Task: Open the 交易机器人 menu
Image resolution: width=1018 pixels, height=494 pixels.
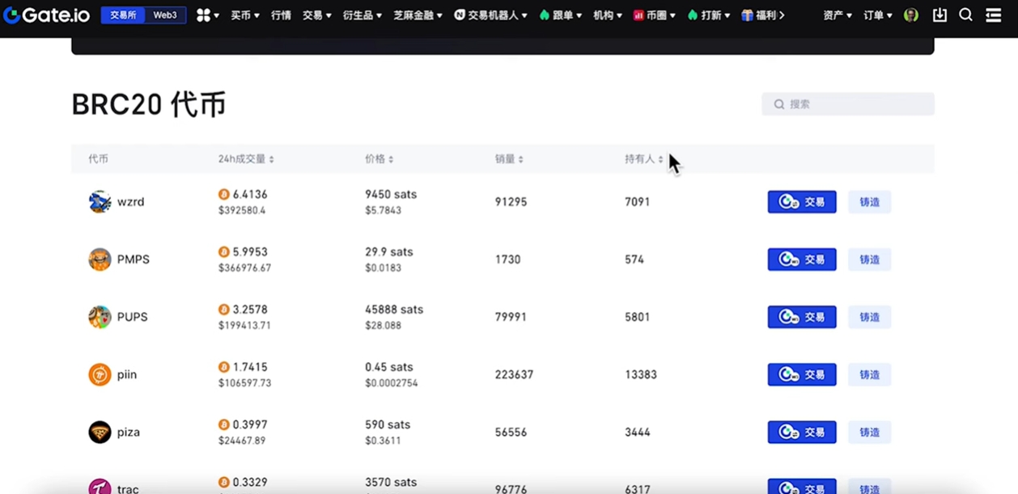Action: [490, 15]
